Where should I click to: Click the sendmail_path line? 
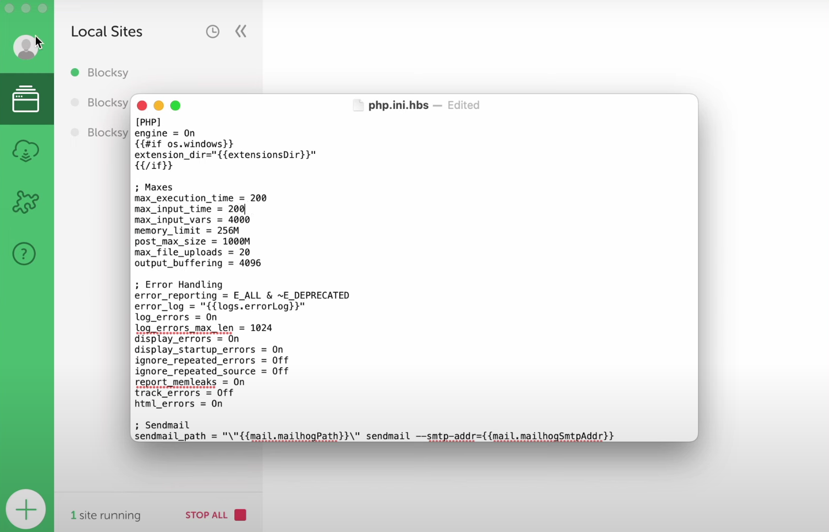pos(374,436)
